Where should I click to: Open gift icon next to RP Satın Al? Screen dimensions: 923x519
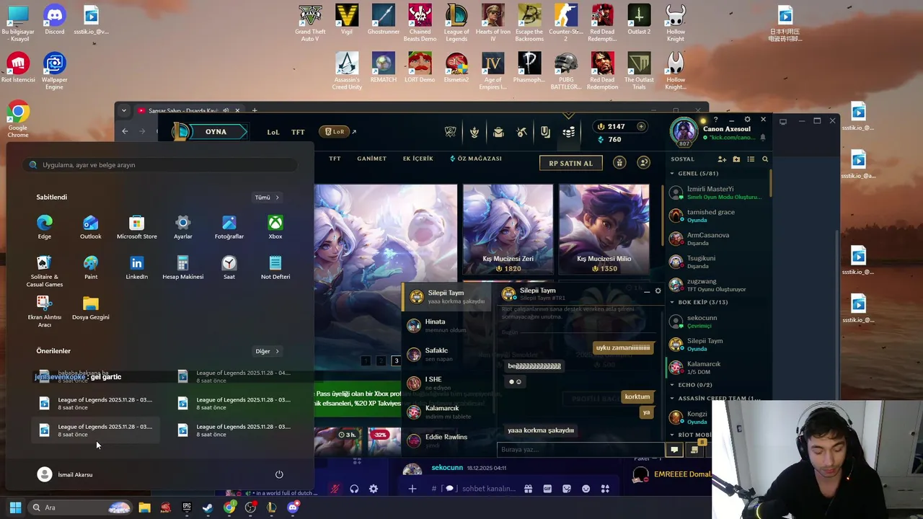click(x=619, y=163)
